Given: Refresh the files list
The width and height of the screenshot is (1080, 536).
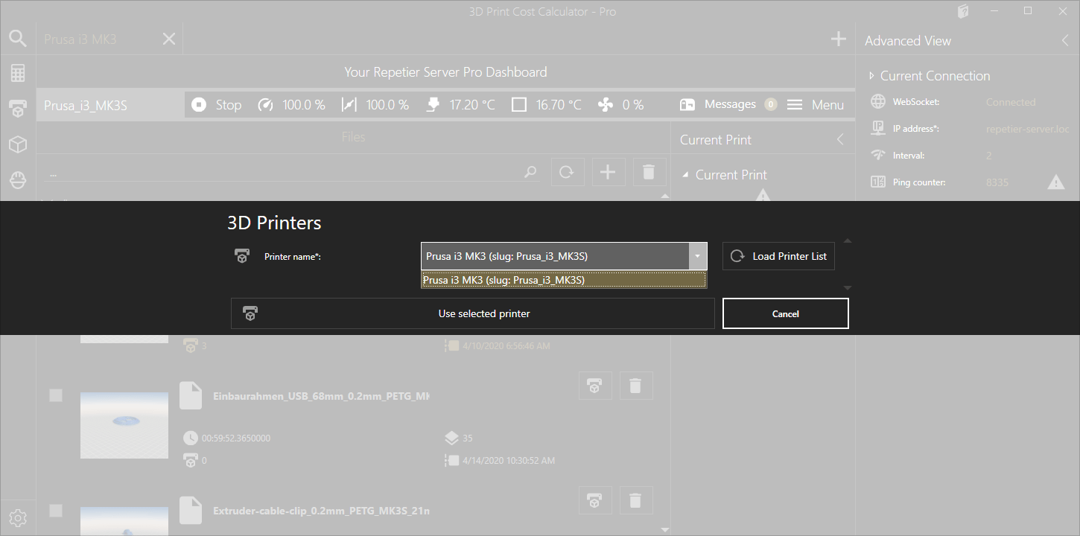Looking at the screenshot, I should pos(567,172).
